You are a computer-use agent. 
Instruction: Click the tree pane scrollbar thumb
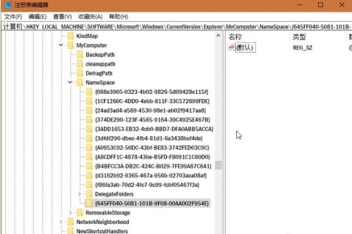coord(219,165)
